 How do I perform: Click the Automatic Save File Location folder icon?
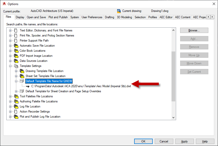[16, 46]
